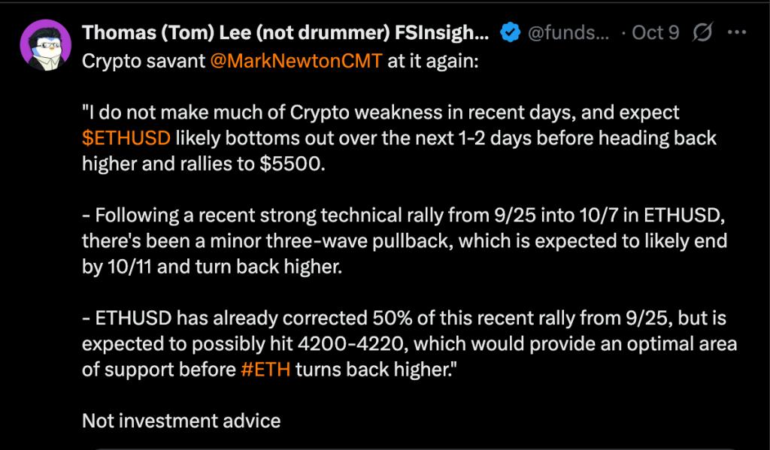The width and height of the screenshot is (770, 450).
Task: Open the three-dot More options menu
Action: [739, 33]
